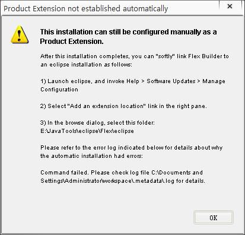
Task: Click the 'the automatic installation had errors' line
Action: point(91,156)
